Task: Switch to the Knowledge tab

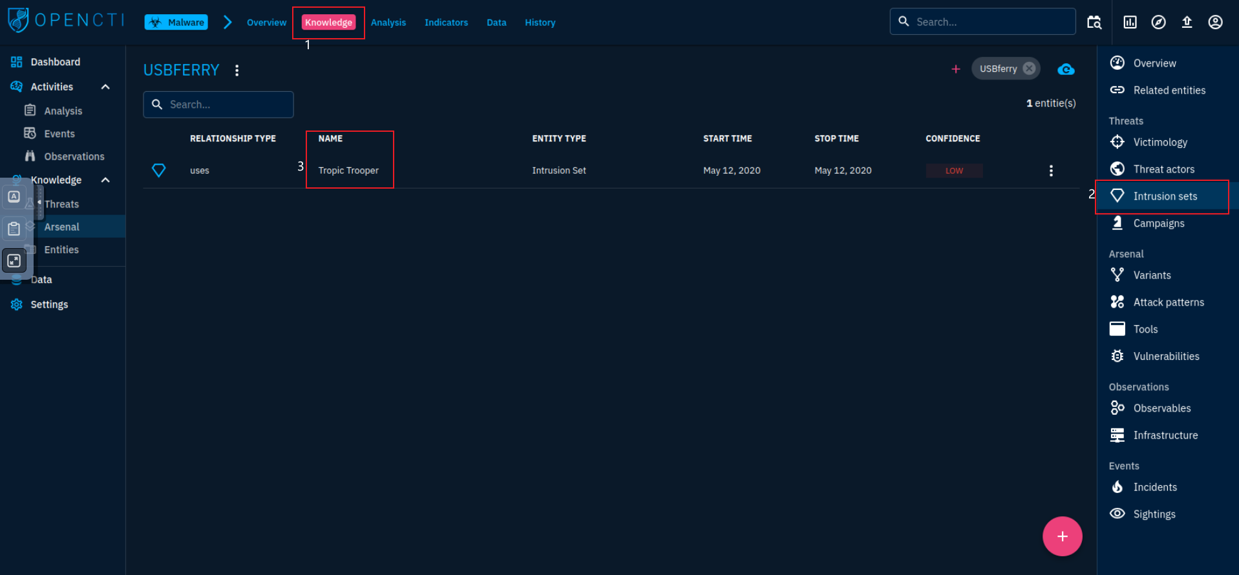Action: [x=328, y=22]
